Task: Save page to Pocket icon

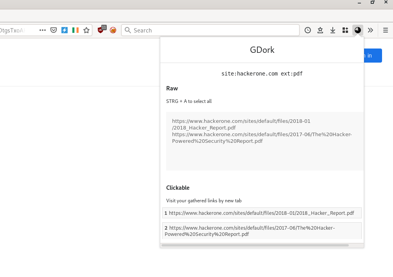Action: [54, 31]
